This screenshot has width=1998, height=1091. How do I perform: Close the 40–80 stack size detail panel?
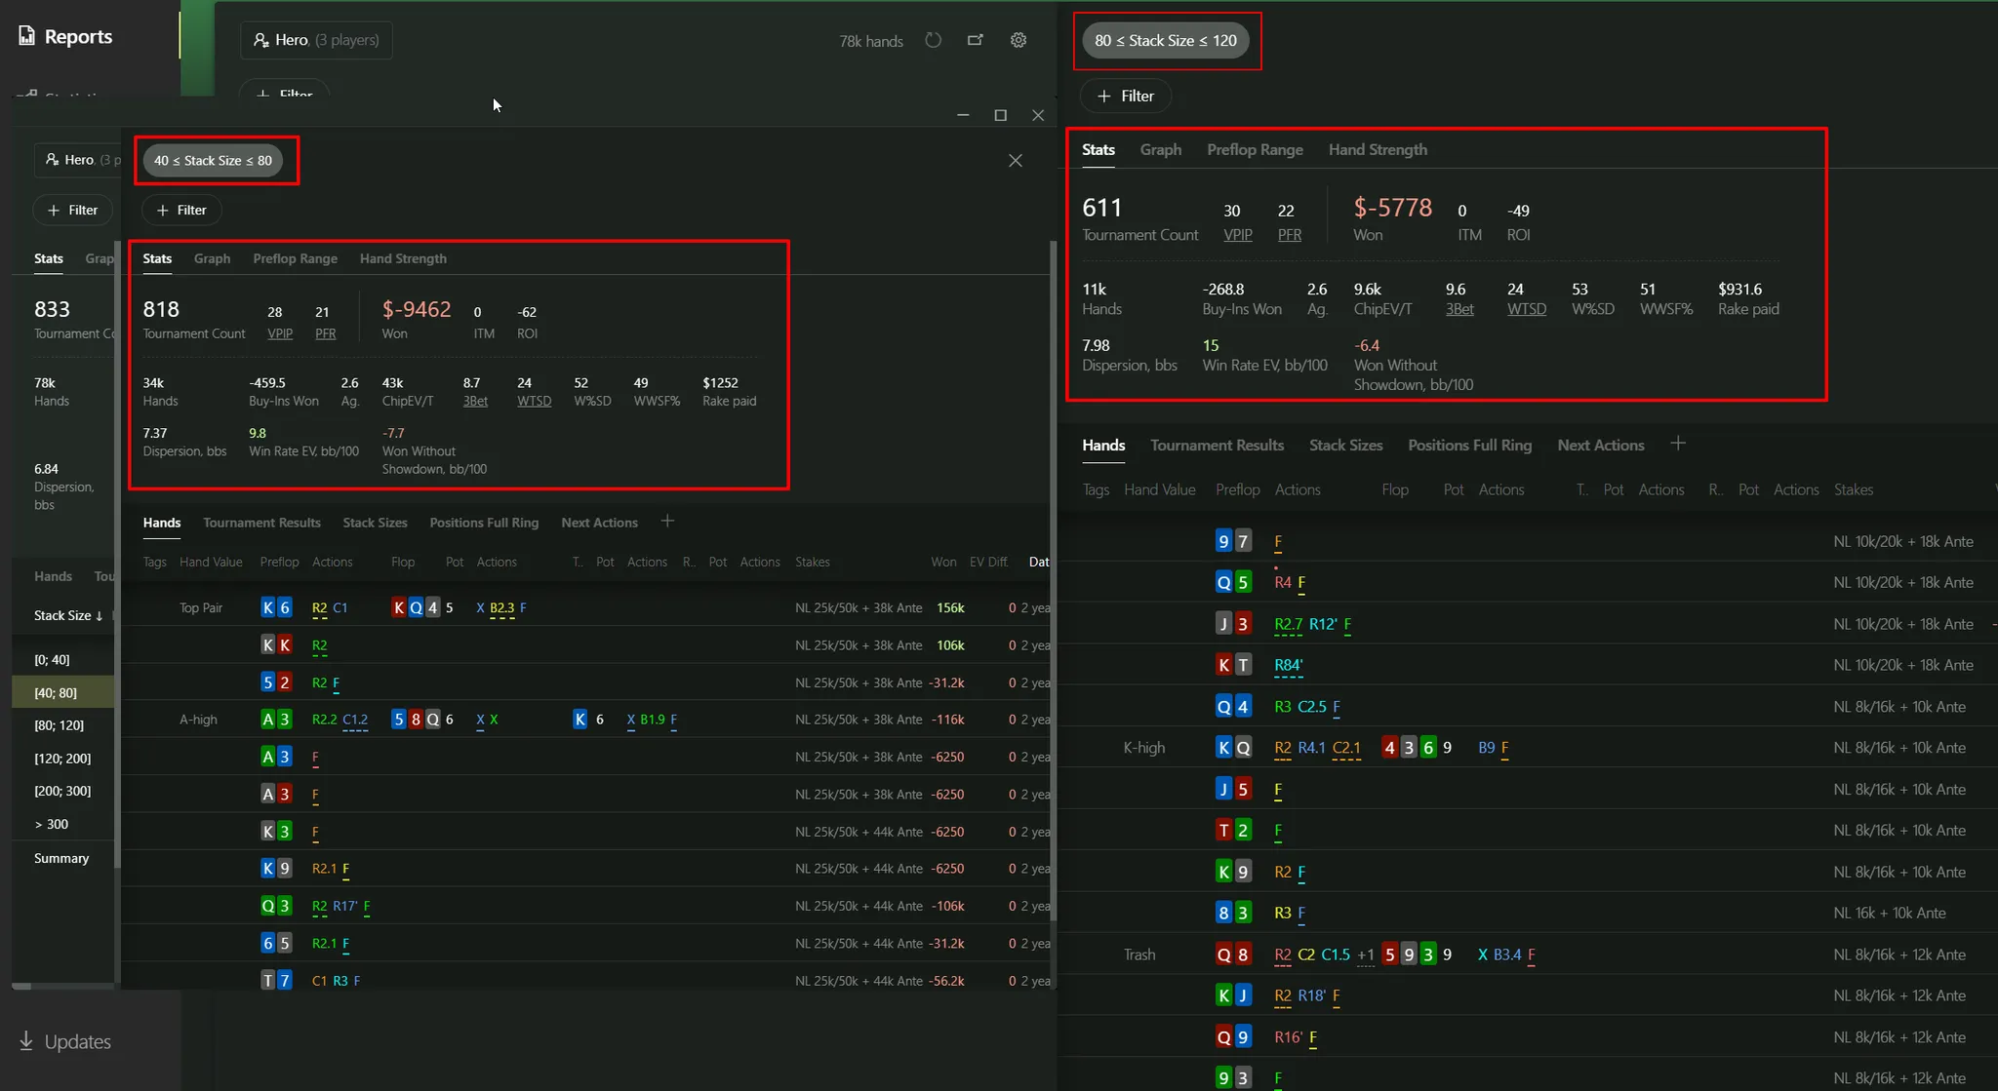1016,161
